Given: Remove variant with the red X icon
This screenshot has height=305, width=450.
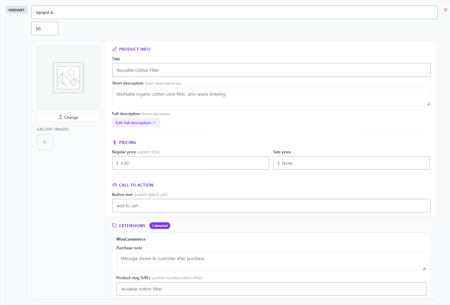Looking at the screenshot, I should (x=445, y=10).
